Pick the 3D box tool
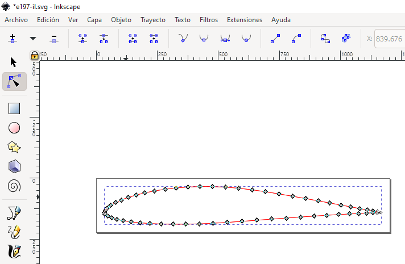405x264 pixels. coord(14,166)
